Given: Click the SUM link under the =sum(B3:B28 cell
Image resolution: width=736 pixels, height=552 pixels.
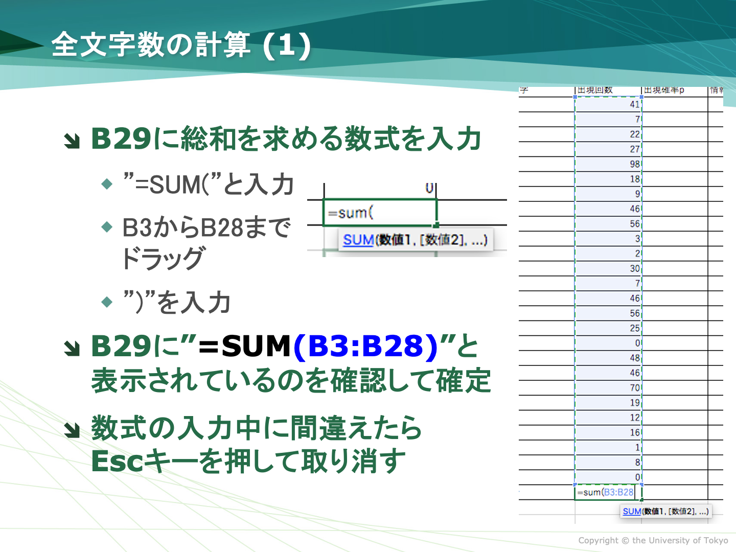Looking at the screenshot, I should pyautogui.click(x=631, y=511).
